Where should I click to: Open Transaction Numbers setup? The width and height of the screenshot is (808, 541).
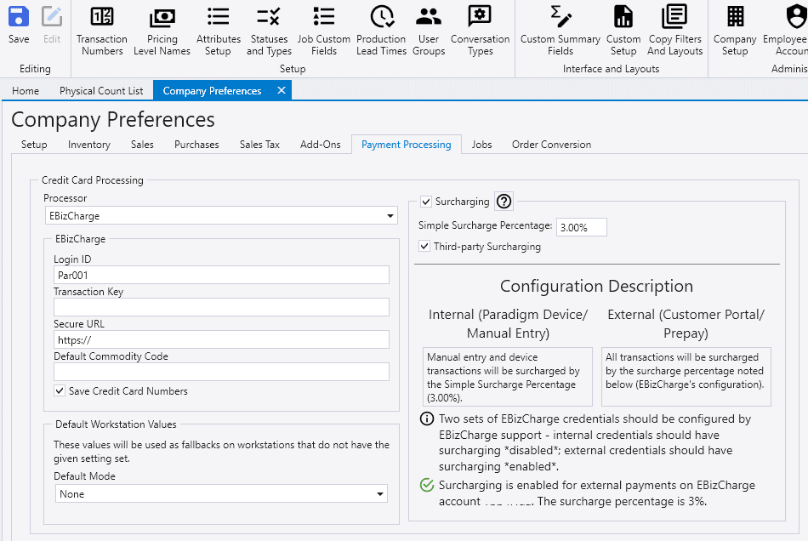101,30
